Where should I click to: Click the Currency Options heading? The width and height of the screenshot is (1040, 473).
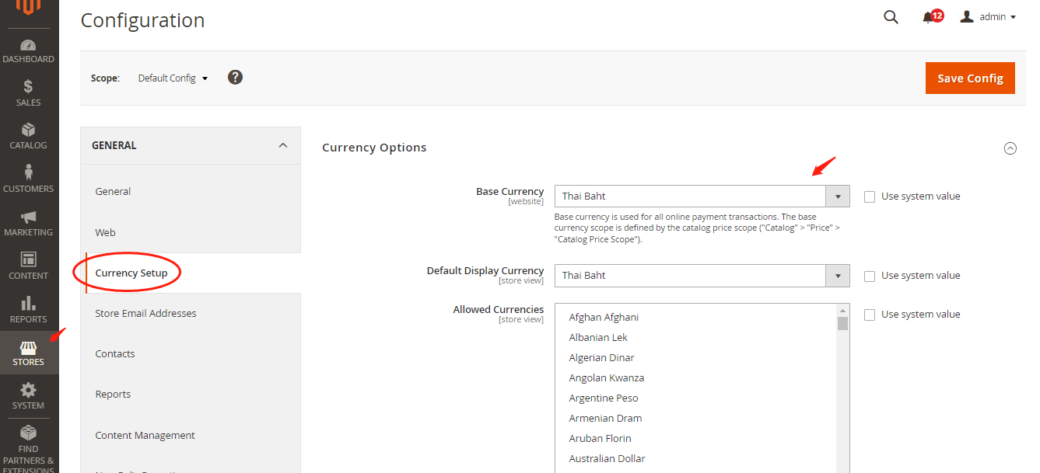pyautogui.click(x=374, y=148)
